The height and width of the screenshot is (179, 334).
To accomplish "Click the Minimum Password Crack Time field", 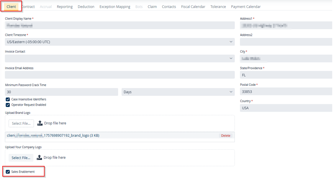I will [x=62, y=92].
